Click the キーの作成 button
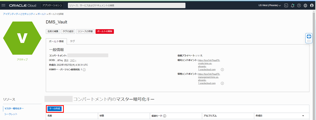Viewport: 316px width, 120px height. (x=55, y=108)
